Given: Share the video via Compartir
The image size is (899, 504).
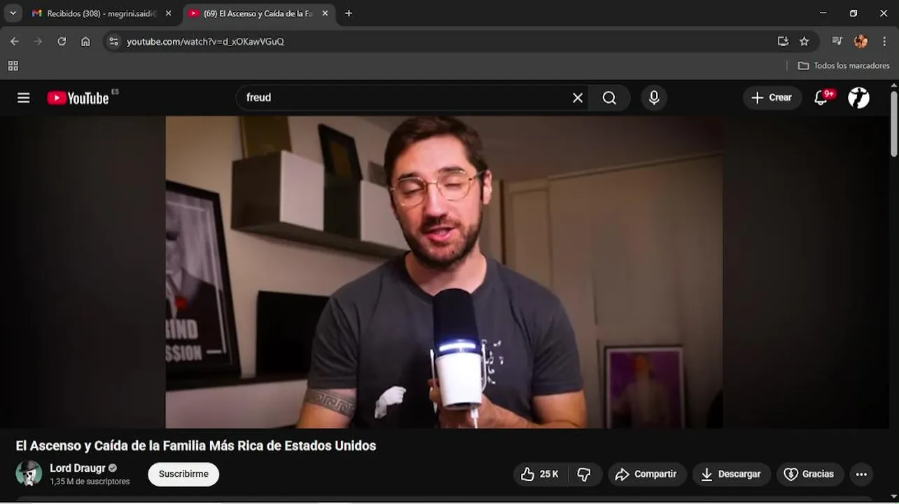Looking at the screenshot, I should point(646,475).
